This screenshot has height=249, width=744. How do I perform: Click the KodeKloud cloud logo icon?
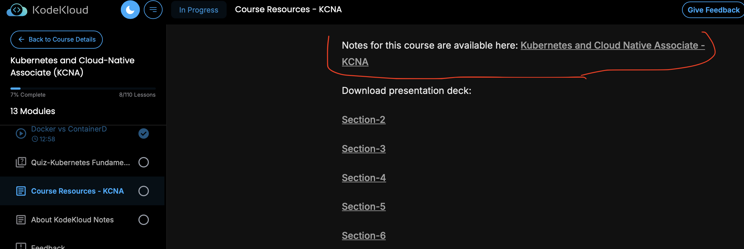pos(17,10)
